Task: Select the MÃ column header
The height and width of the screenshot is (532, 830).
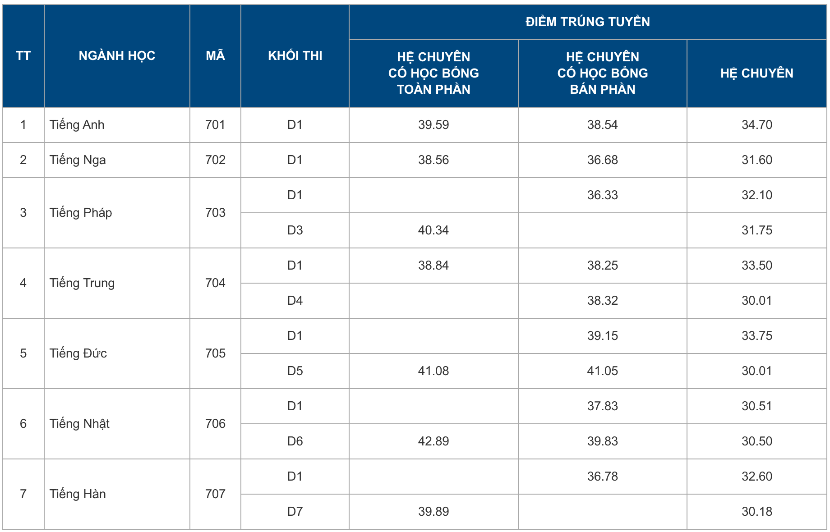Action: click(x=215, y=55)
